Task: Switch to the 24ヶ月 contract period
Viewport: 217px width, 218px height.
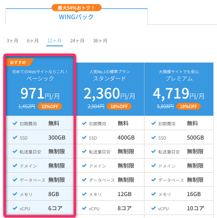Action: pos(77,40)
